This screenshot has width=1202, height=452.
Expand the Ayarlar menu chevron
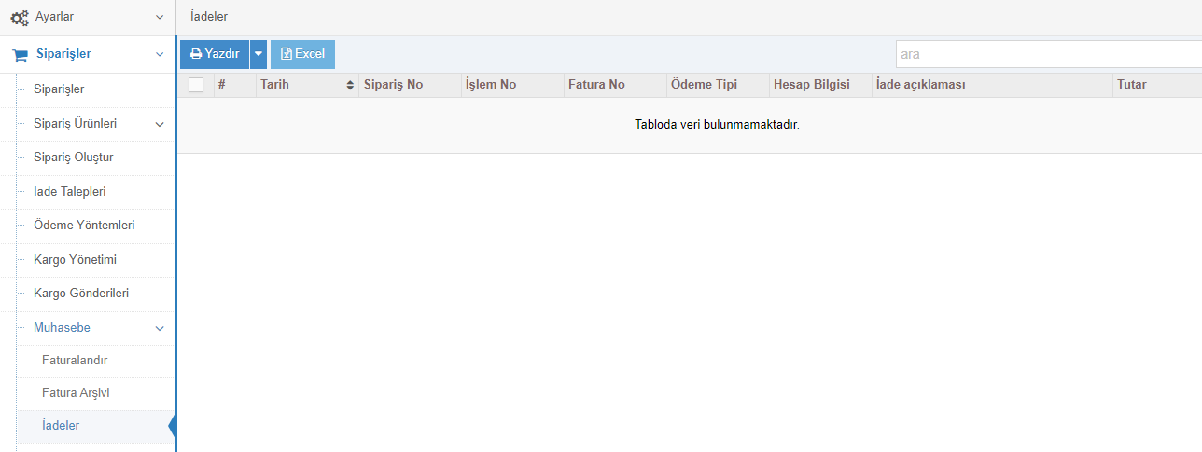point(160,18)
